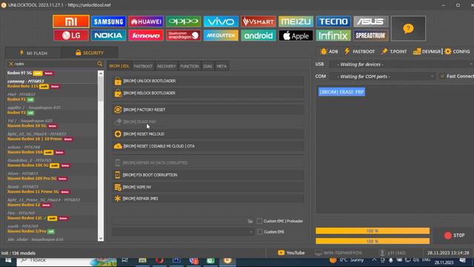Run [BROM] RESET | DISABLE MI CLOUD | OTA
The height and width of the screenshot is (267, 474).
click(208, 146)
